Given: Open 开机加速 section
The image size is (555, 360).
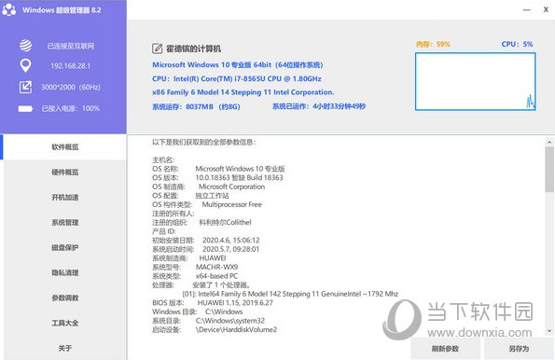Looking at the screenshot, I should click(64, 197).
